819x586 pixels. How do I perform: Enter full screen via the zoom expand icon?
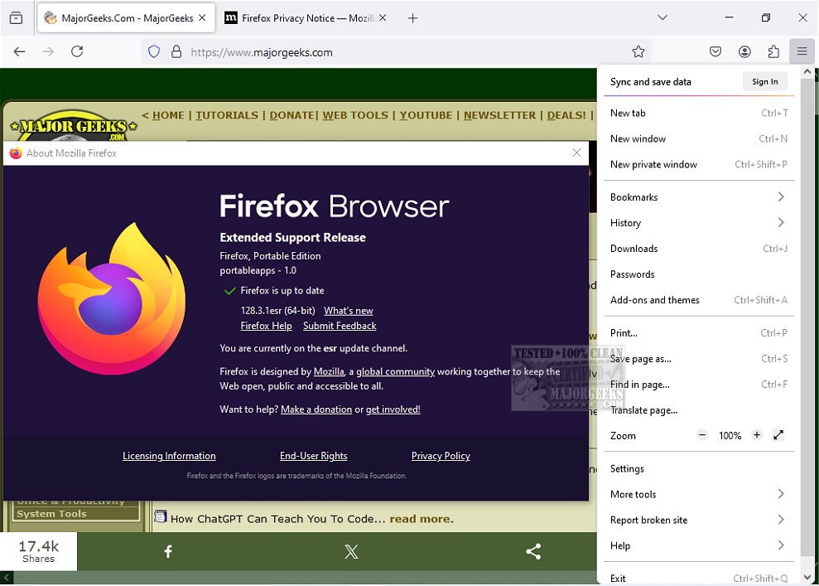coord(778,434)
